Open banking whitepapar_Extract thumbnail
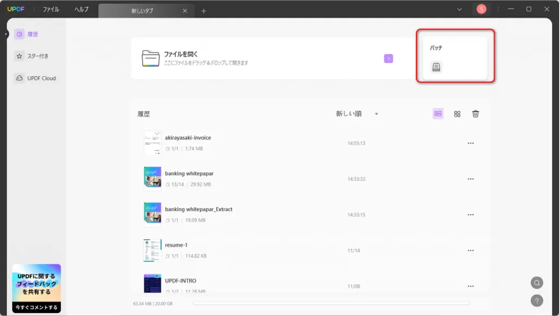The image size is (559, 316). (x=152, y=213)
